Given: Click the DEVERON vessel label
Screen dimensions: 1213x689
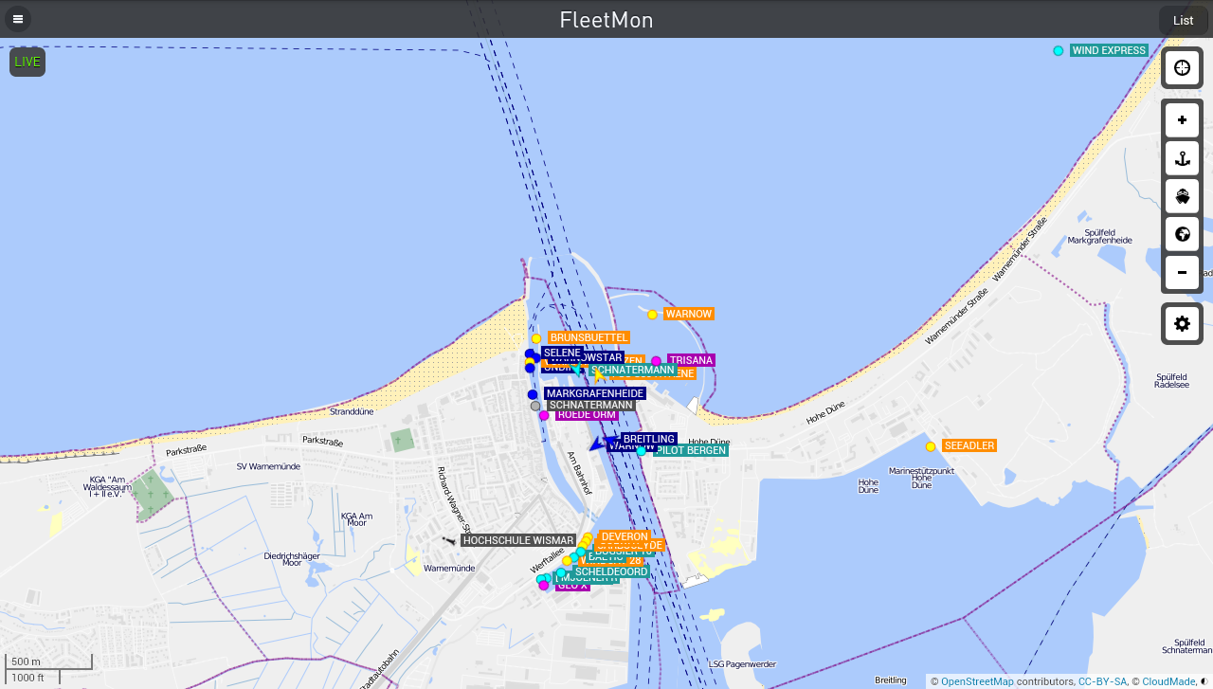Looking at the screenshot, I should pyautogui.click(x=625, y=536).
